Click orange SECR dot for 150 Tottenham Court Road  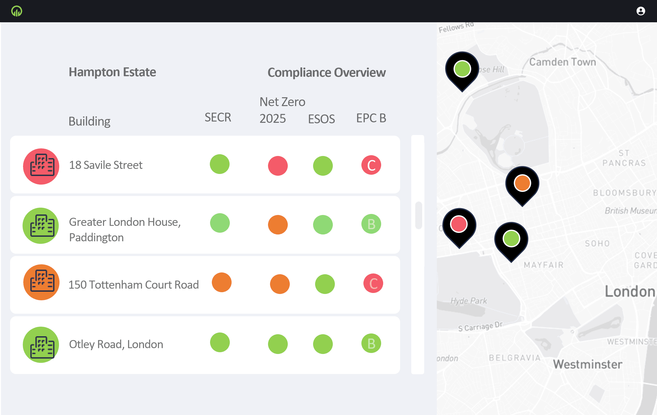(x=221, y=282)
